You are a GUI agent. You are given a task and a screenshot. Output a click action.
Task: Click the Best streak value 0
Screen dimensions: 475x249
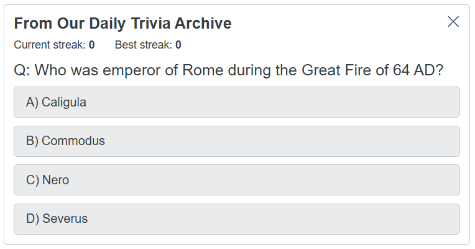tap(178, 45)
